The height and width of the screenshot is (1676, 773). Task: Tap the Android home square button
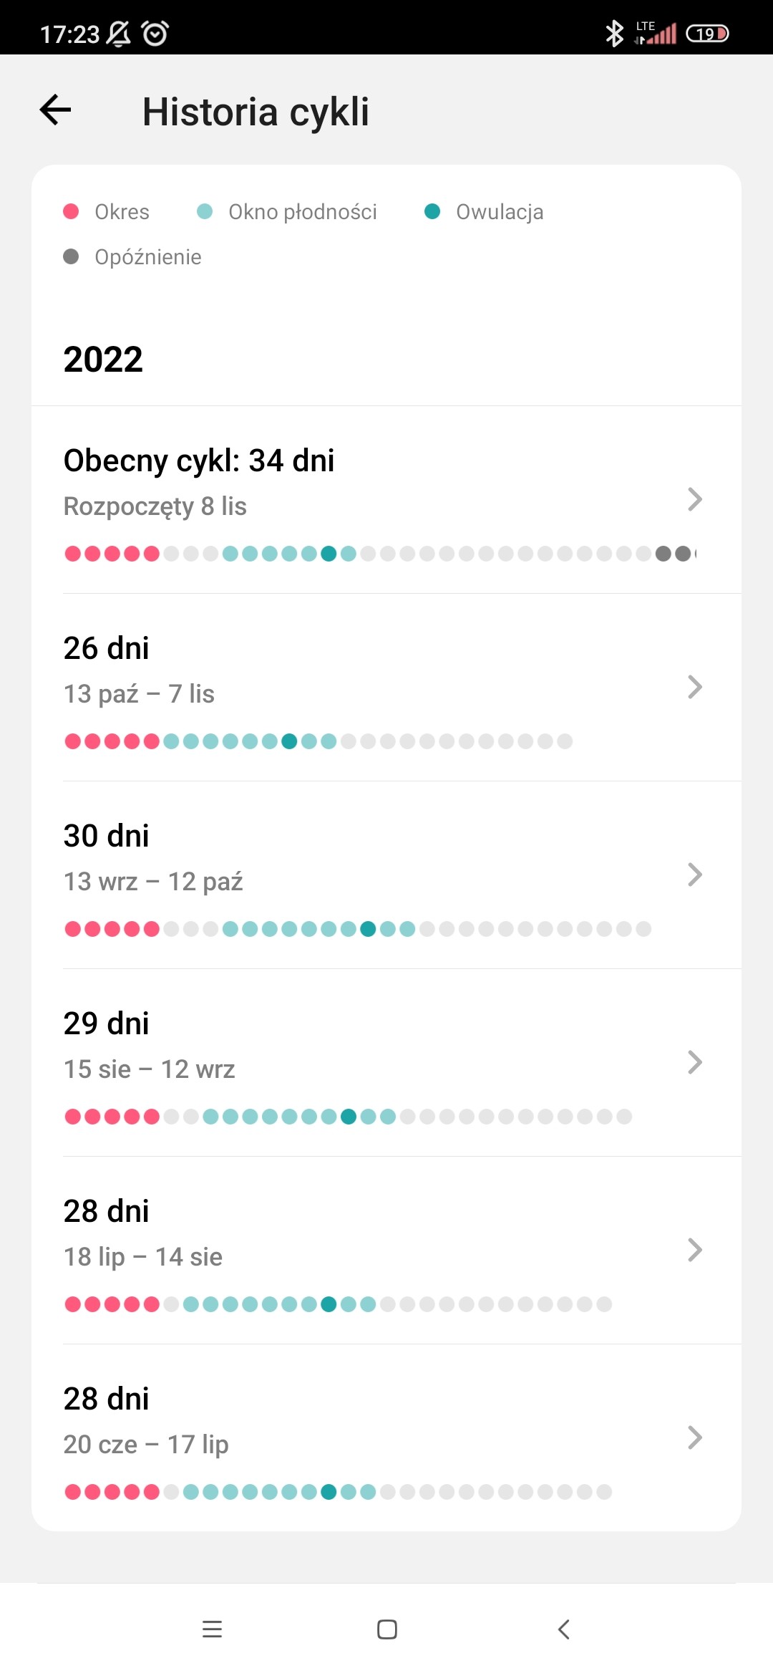pos(386,1629)
